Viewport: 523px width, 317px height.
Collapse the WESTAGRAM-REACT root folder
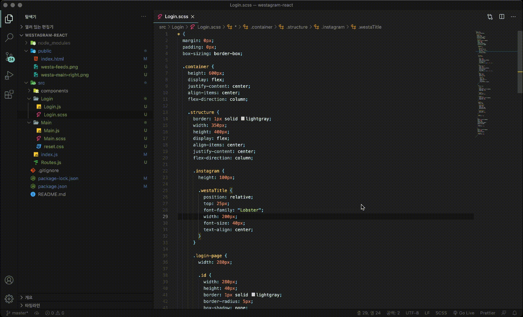85,35
